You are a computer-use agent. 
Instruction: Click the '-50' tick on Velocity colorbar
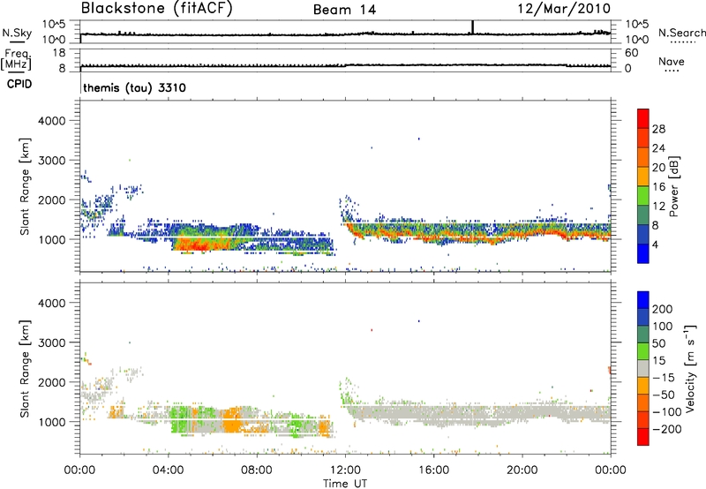664,395
